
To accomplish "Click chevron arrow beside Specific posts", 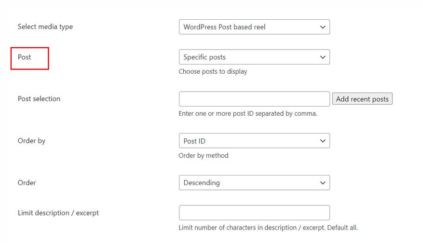I will 323,57.
